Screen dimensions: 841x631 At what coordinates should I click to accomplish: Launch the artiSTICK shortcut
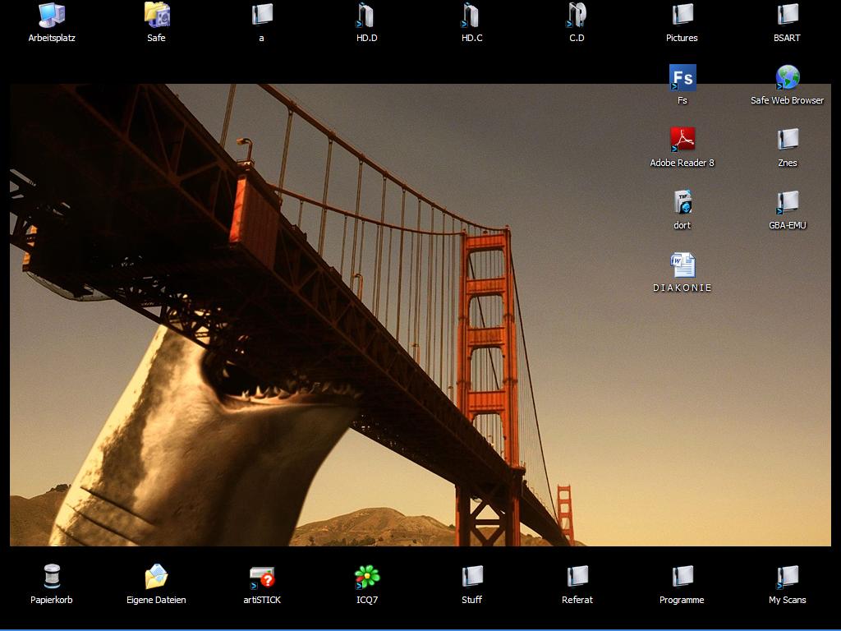point(262,577)
